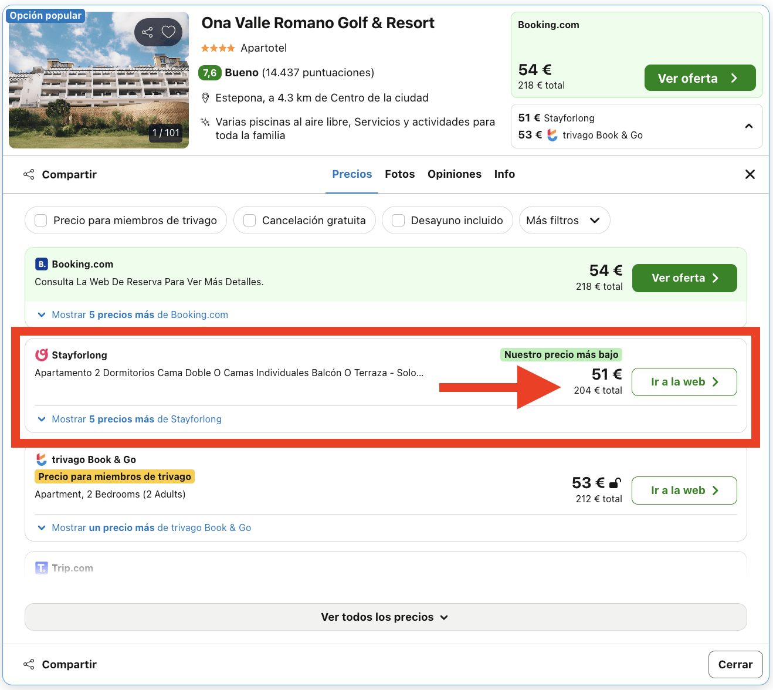Click Ir a la web for Stayforlong
773x690 pixels.
[684, 382]
